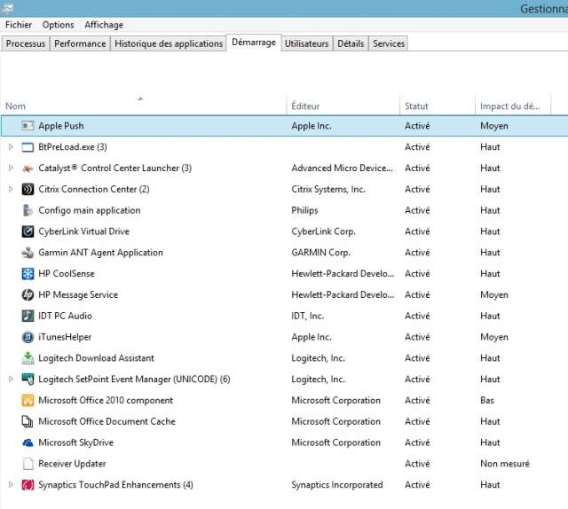Sort by the Éditeur column header
Screen dimensions: 568x509
pos(305,106)
